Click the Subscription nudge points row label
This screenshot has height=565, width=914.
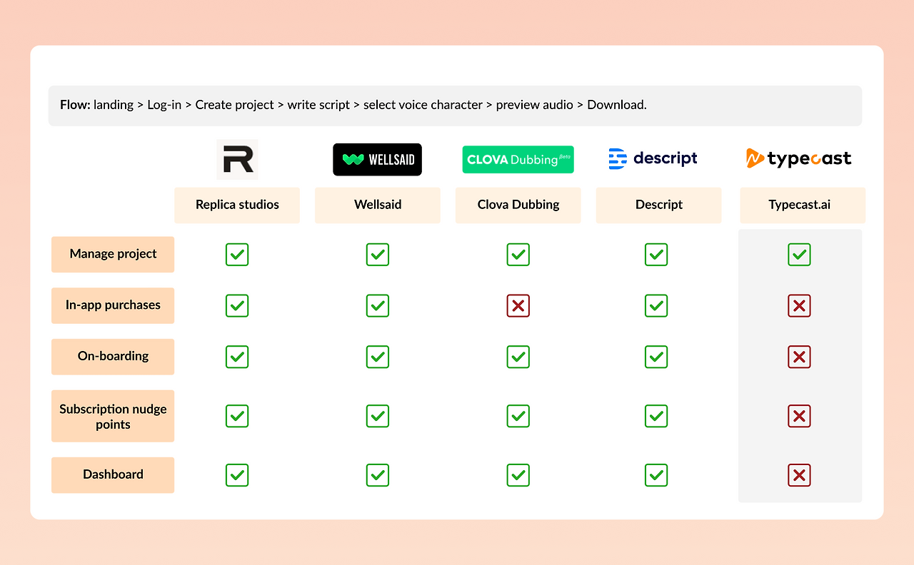click(x=113, y=416)
